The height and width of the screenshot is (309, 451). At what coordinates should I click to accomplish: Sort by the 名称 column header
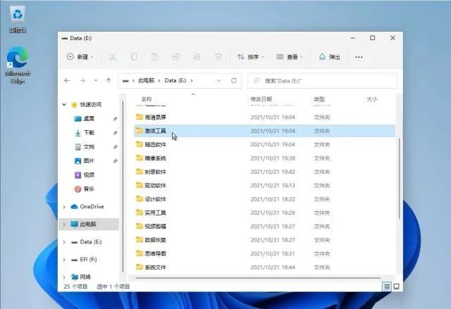(x=147, y=99)
